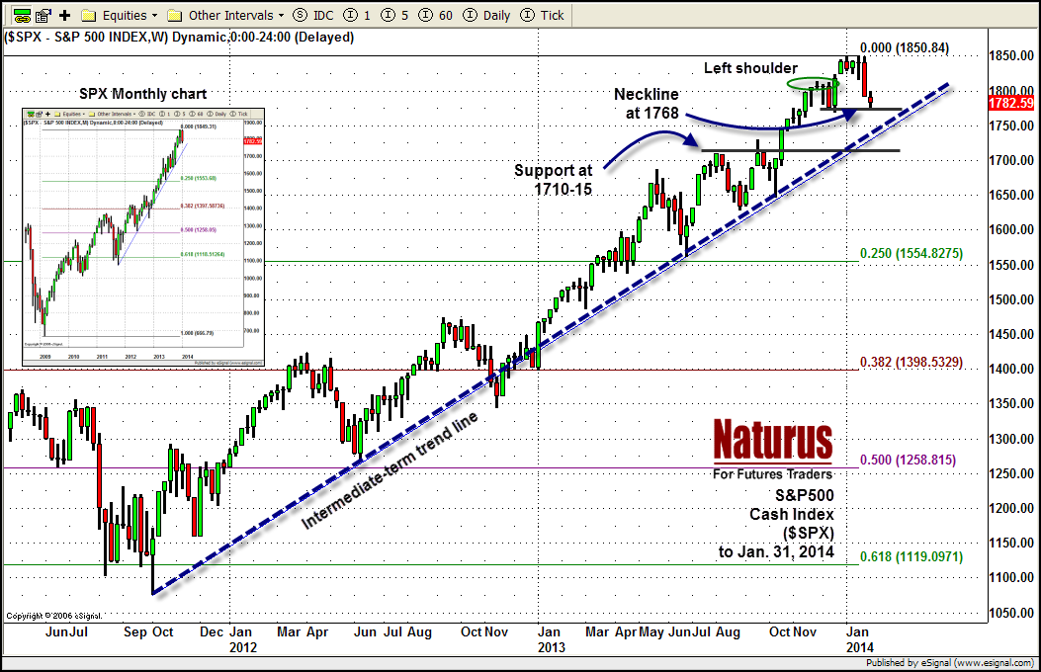
Task: Click the Intermediate-term trend line label
Action: [389, 467]
